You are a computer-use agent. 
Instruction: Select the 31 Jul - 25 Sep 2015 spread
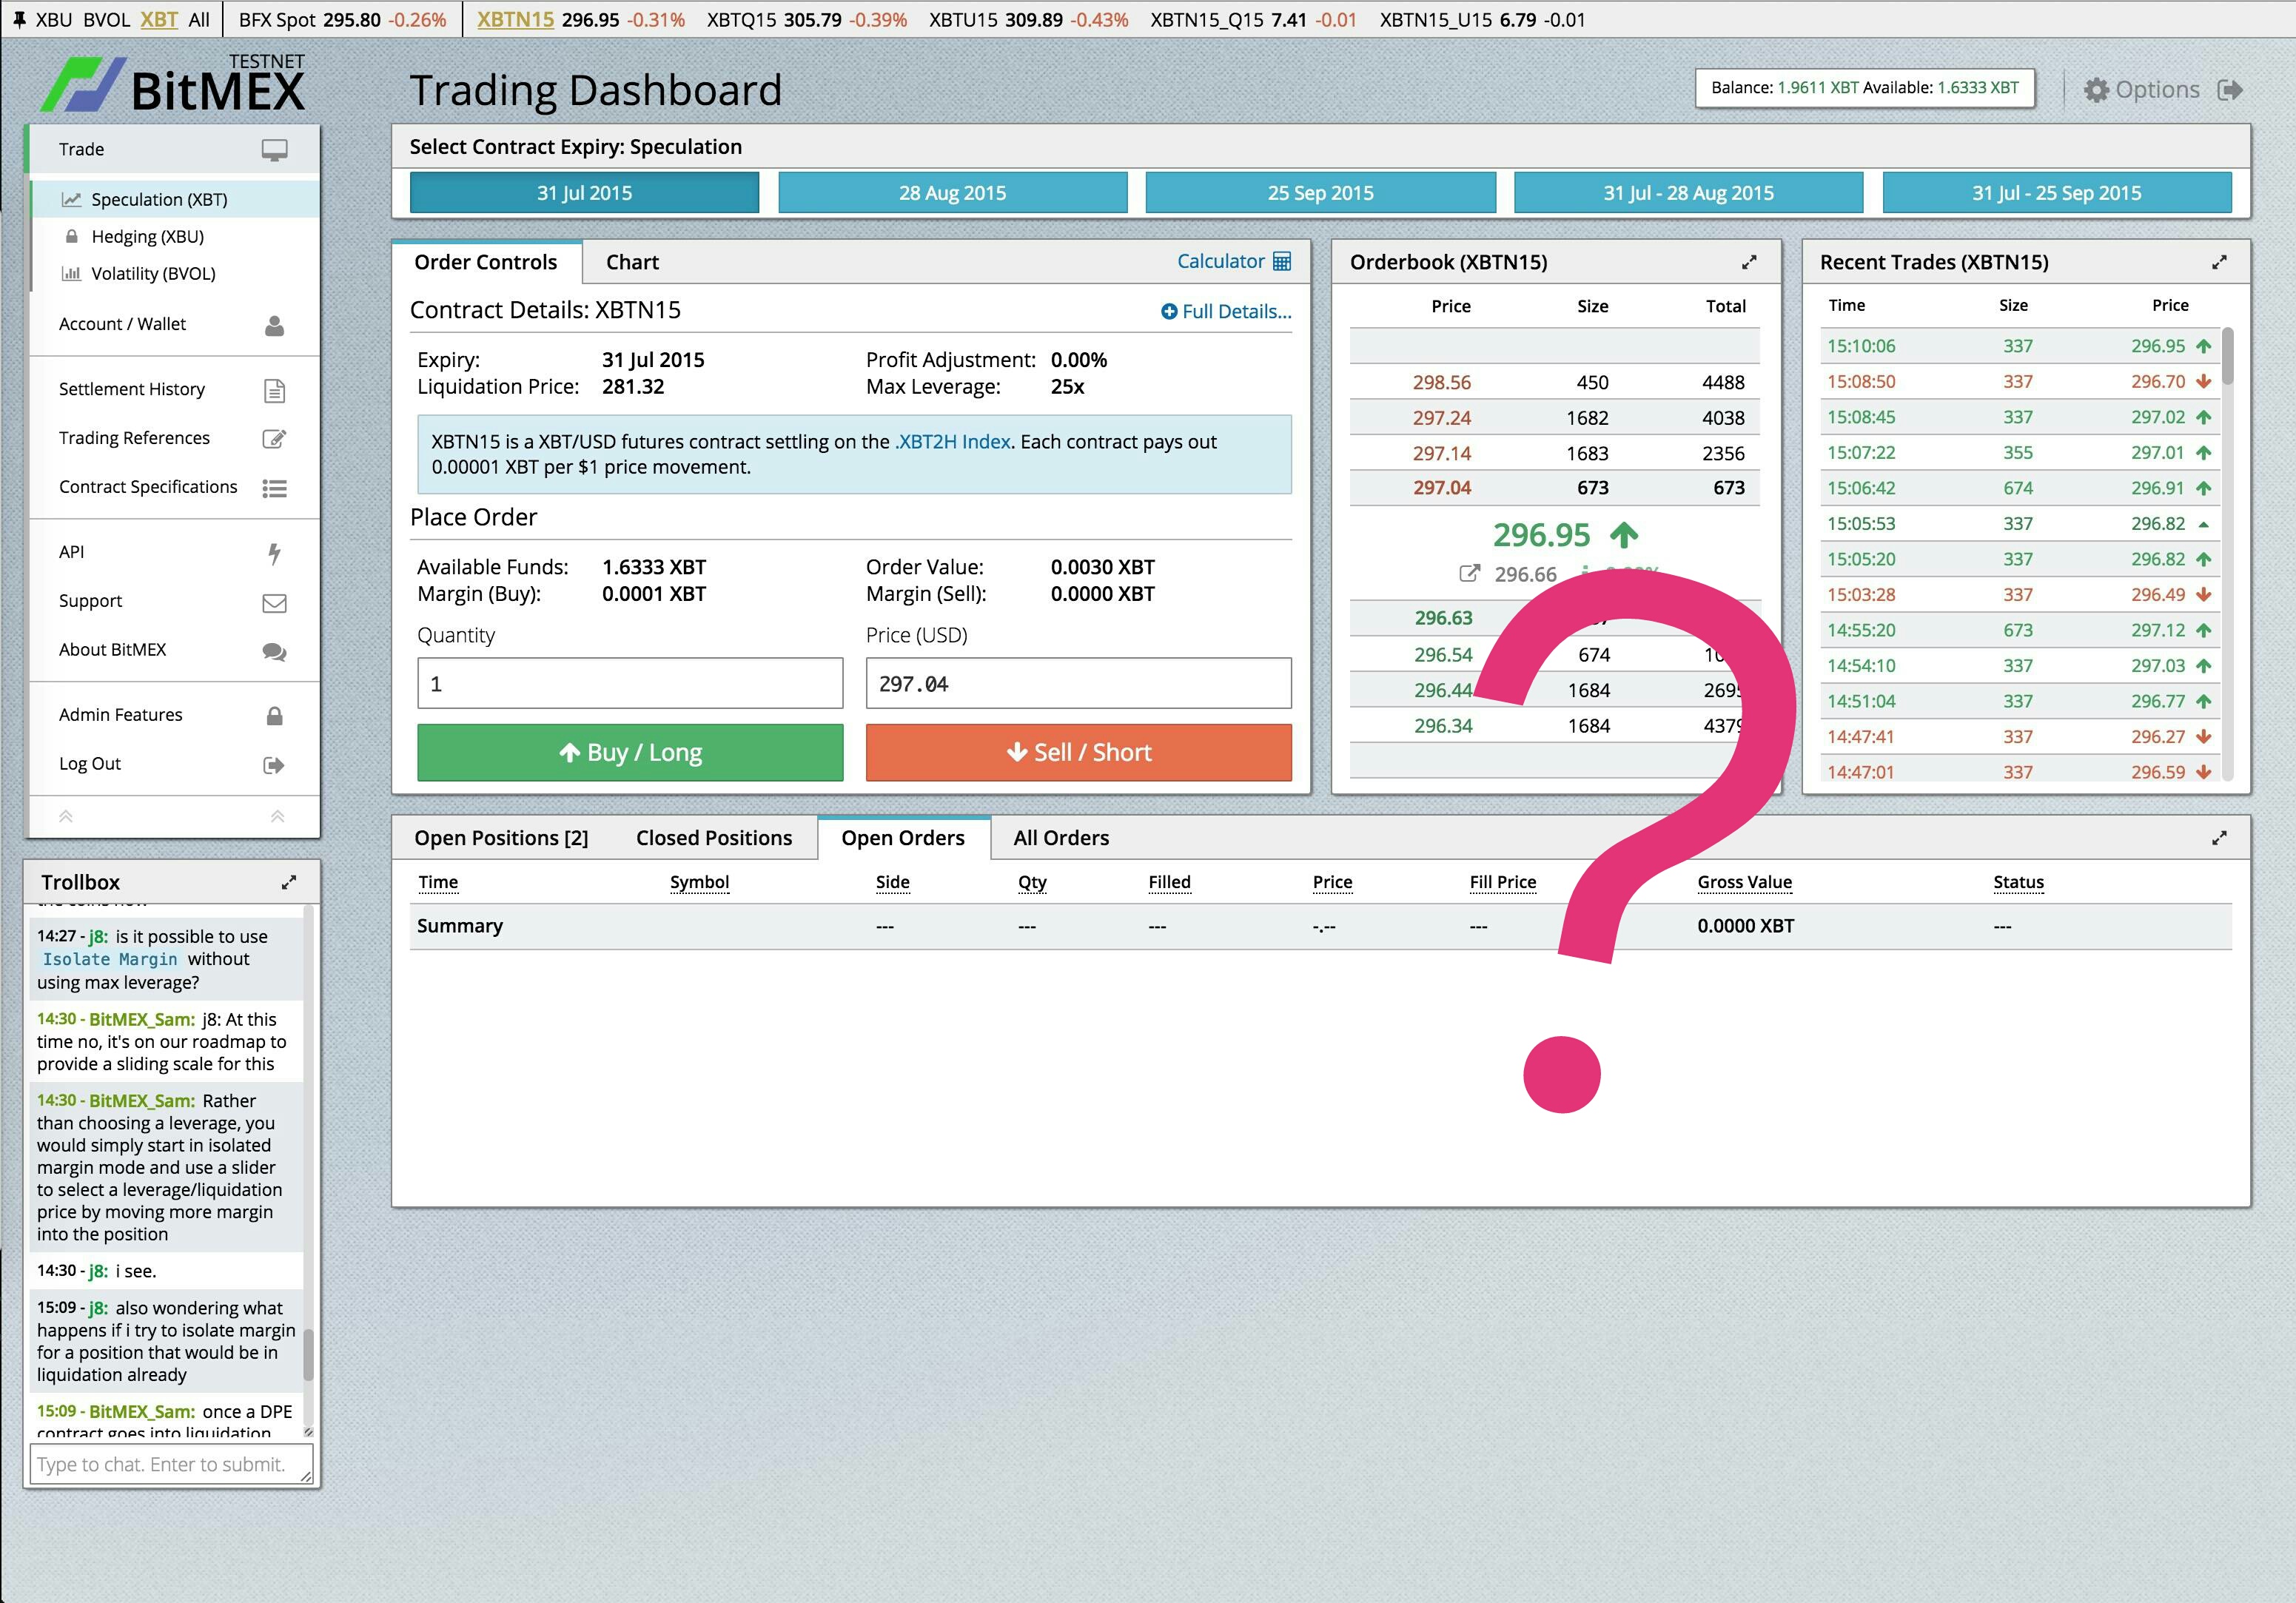click(2056, 193)
